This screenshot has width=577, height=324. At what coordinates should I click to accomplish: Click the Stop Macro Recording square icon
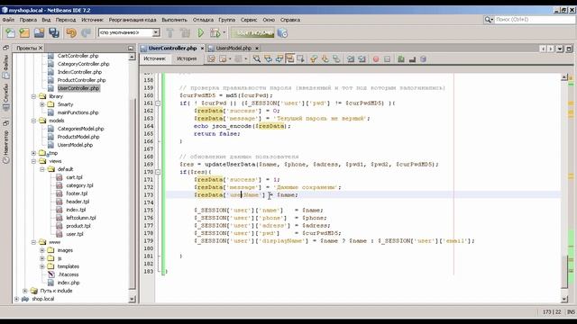pos(387,58)
